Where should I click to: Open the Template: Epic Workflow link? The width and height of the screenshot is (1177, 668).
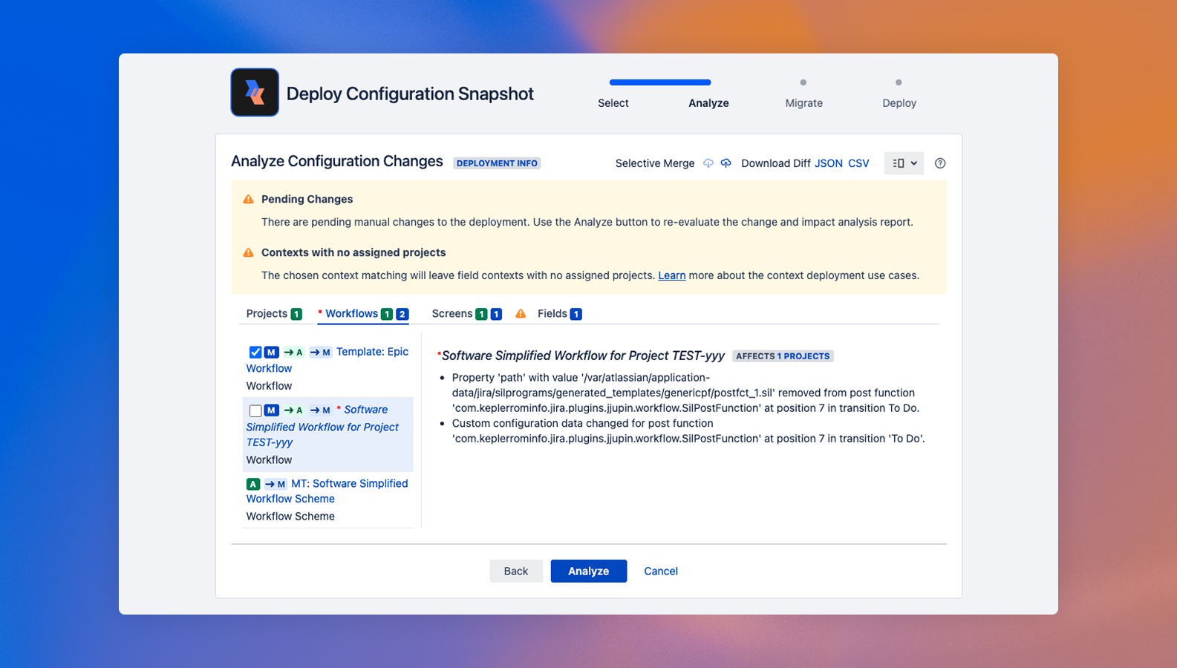(x=327, y=360)
